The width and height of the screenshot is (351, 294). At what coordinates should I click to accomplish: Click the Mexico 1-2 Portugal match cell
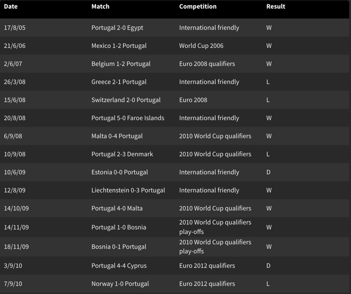(119, 46)
